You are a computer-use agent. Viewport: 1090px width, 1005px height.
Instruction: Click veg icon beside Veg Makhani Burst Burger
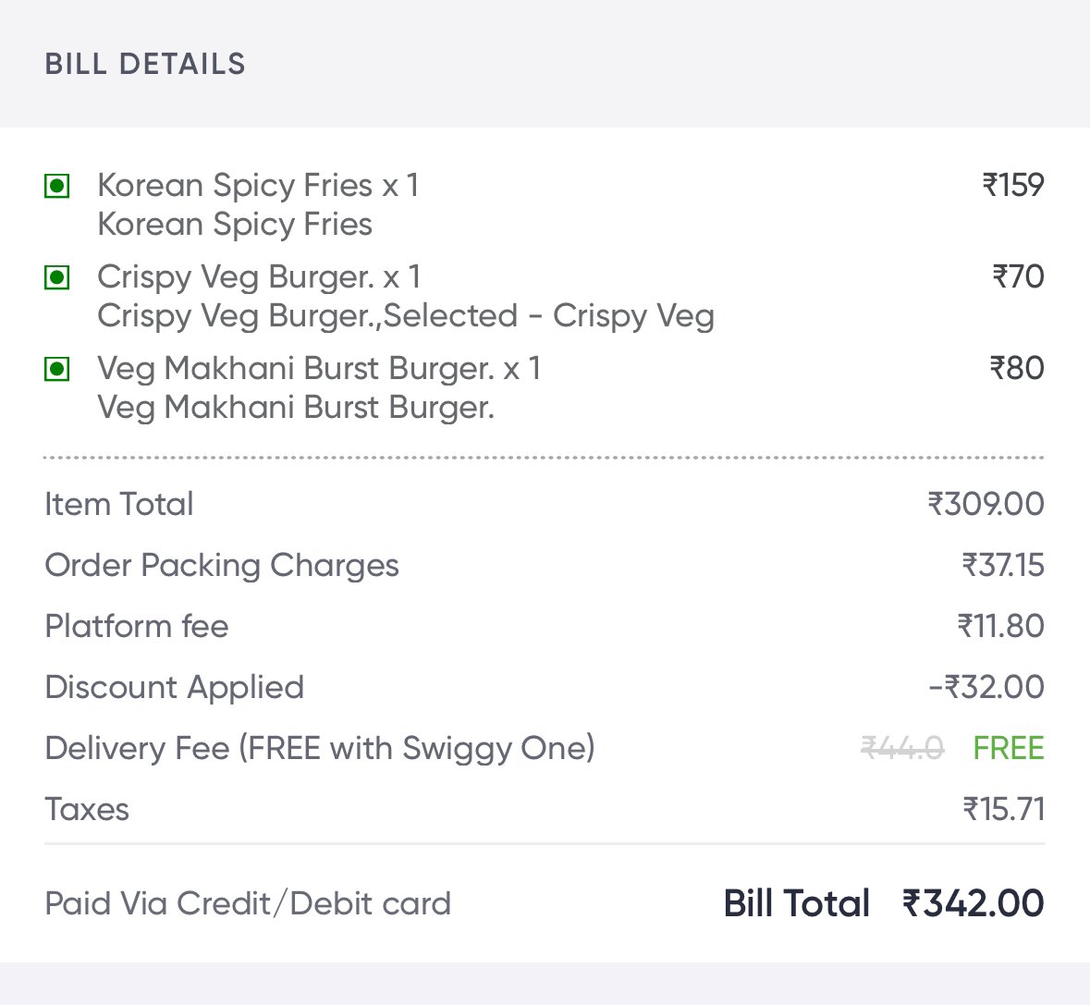coord(57,369)
